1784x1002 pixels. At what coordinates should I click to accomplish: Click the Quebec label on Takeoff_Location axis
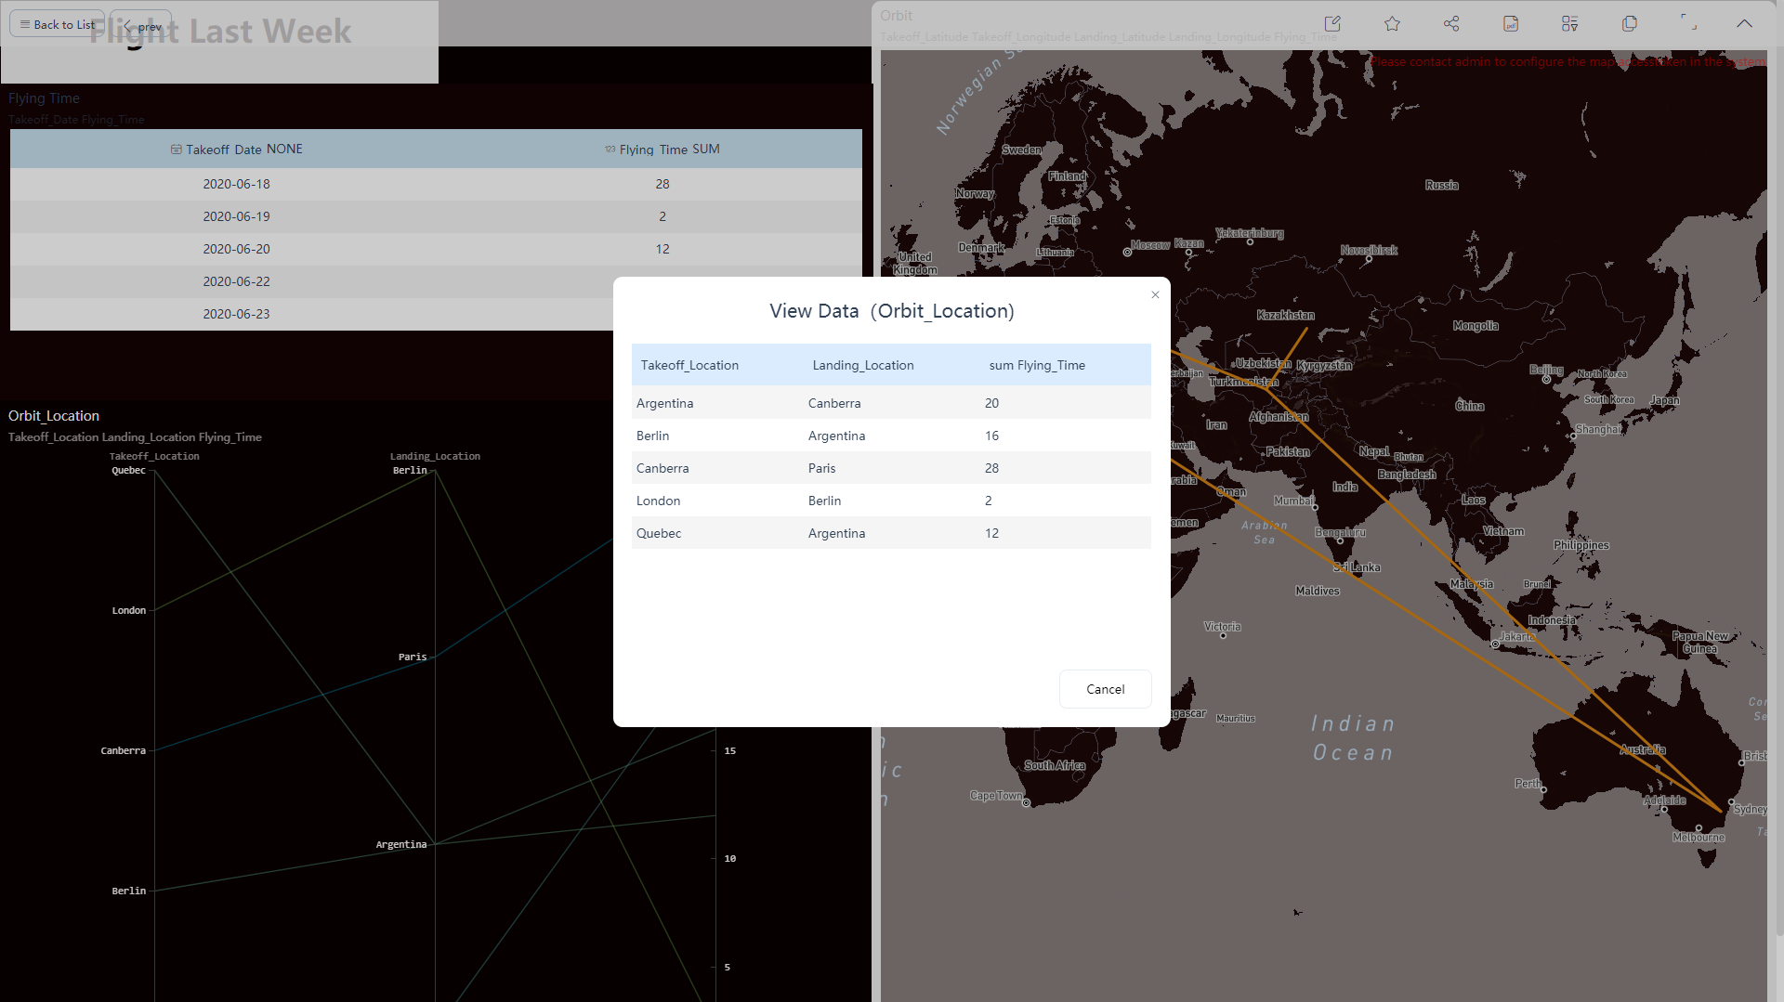coord(128,470)
